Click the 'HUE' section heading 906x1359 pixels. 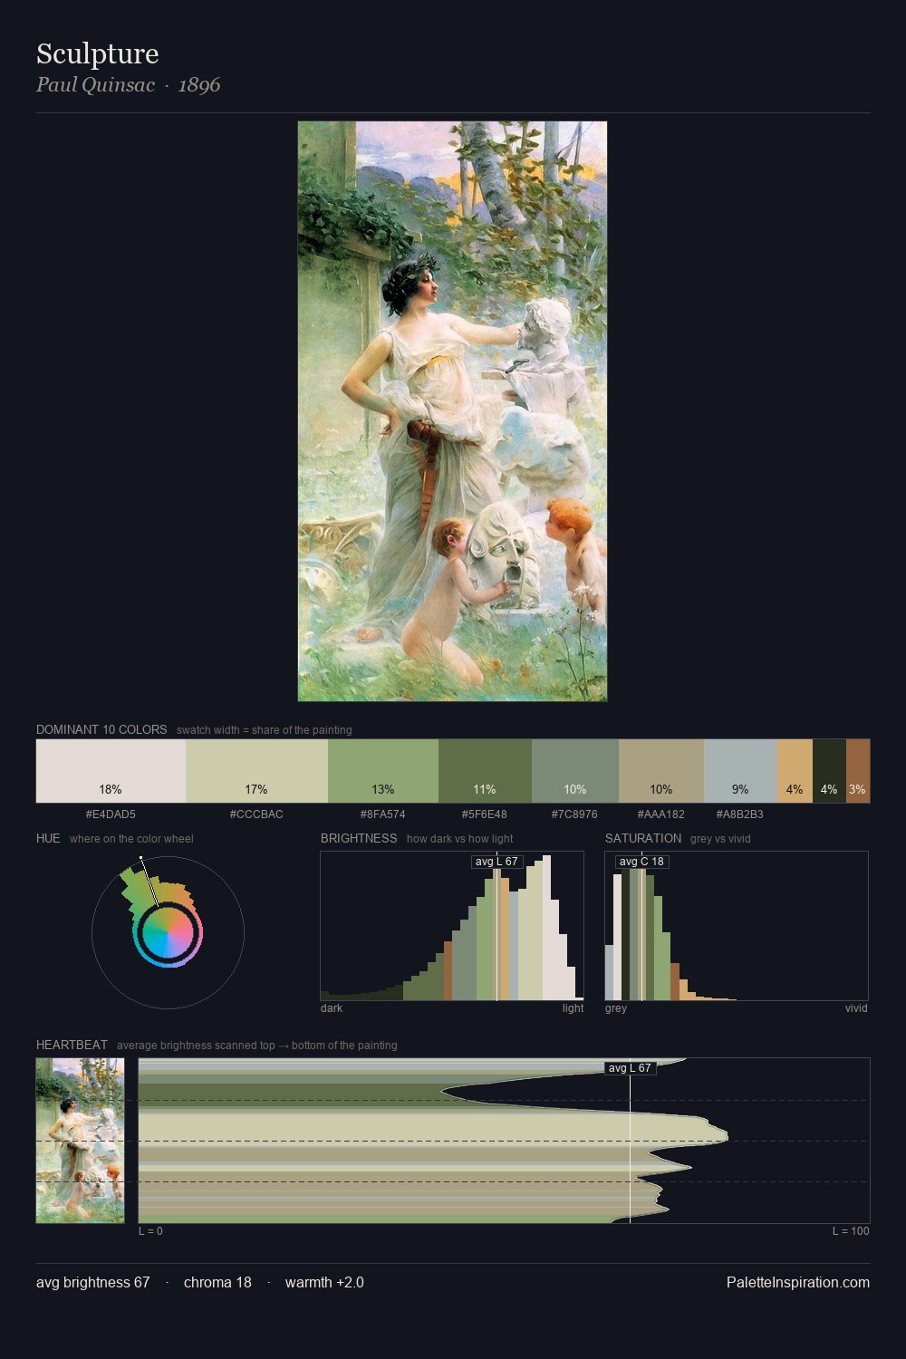point(48,838)
